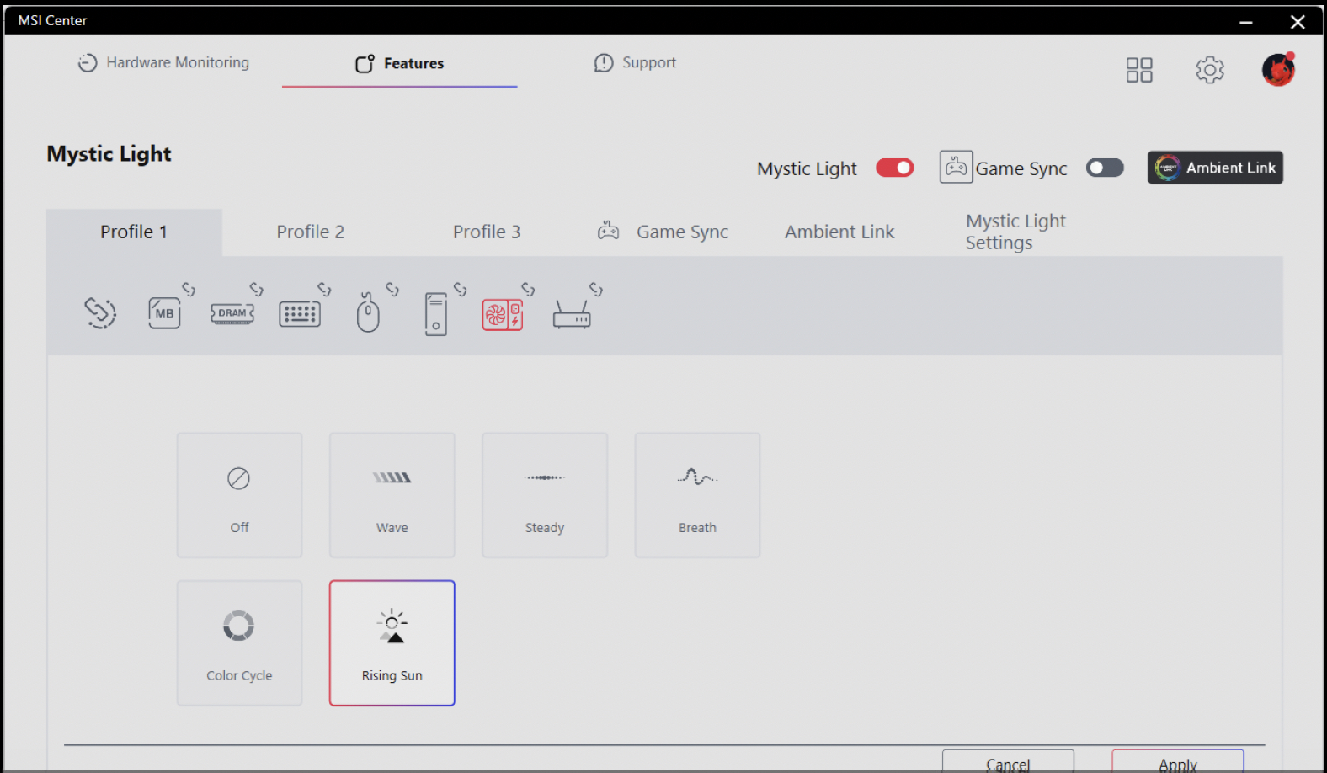Screen dimensions: 1327x773
Task: Select the keyboard device icon
Action: pyautogui.click(x=300, y=314)
